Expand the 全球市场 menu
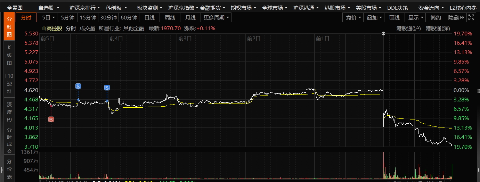The image size is (480, 182). click(275, 8)
